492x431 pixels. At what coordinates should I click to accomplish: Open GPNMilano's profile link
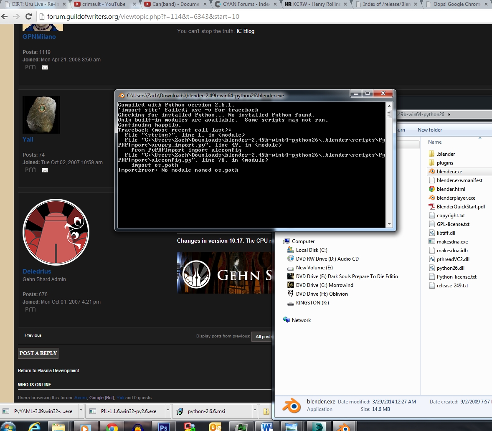pyautogui.click(x=39, y=37)
